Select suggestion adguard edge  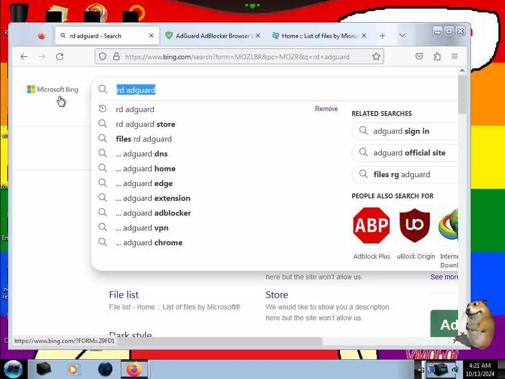click(144, 184)
